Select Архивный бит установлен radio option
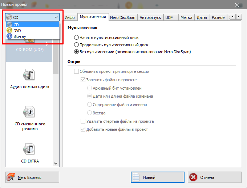The width and height of the screenshot is (247, 188). [x=114, y=88]
